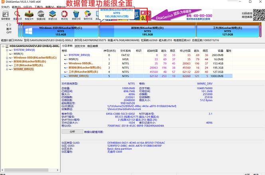Click the DiskGenius app logo in title bar

coord(3,2)
